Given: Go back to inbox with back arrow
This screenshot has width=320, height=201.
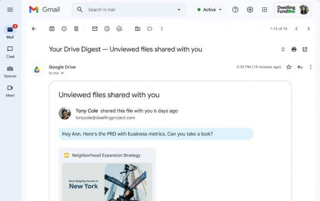Looking at the screenshot, I should [x=34, y=29].
